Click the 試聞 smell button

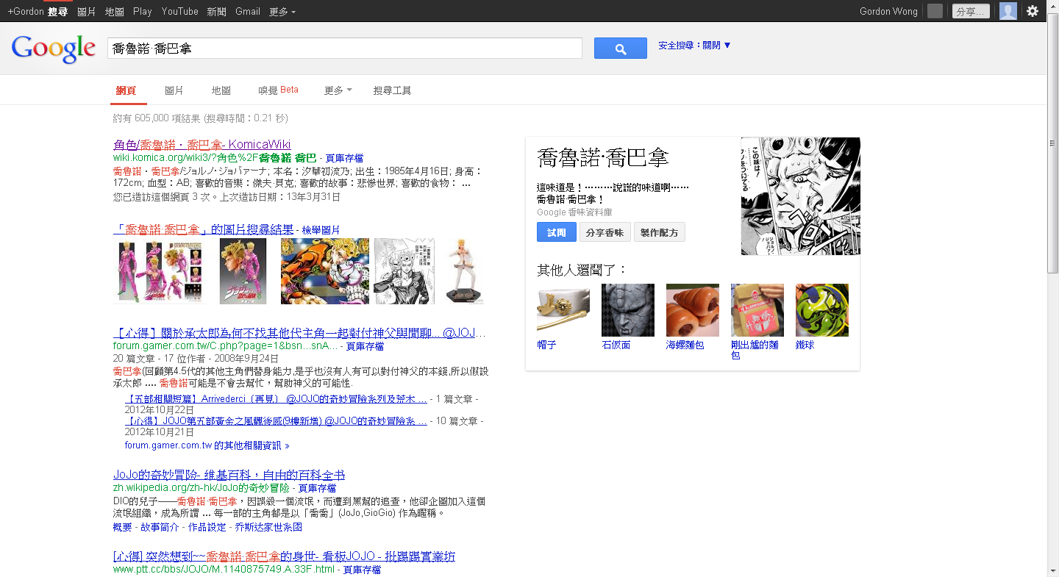tap(557, 232)
